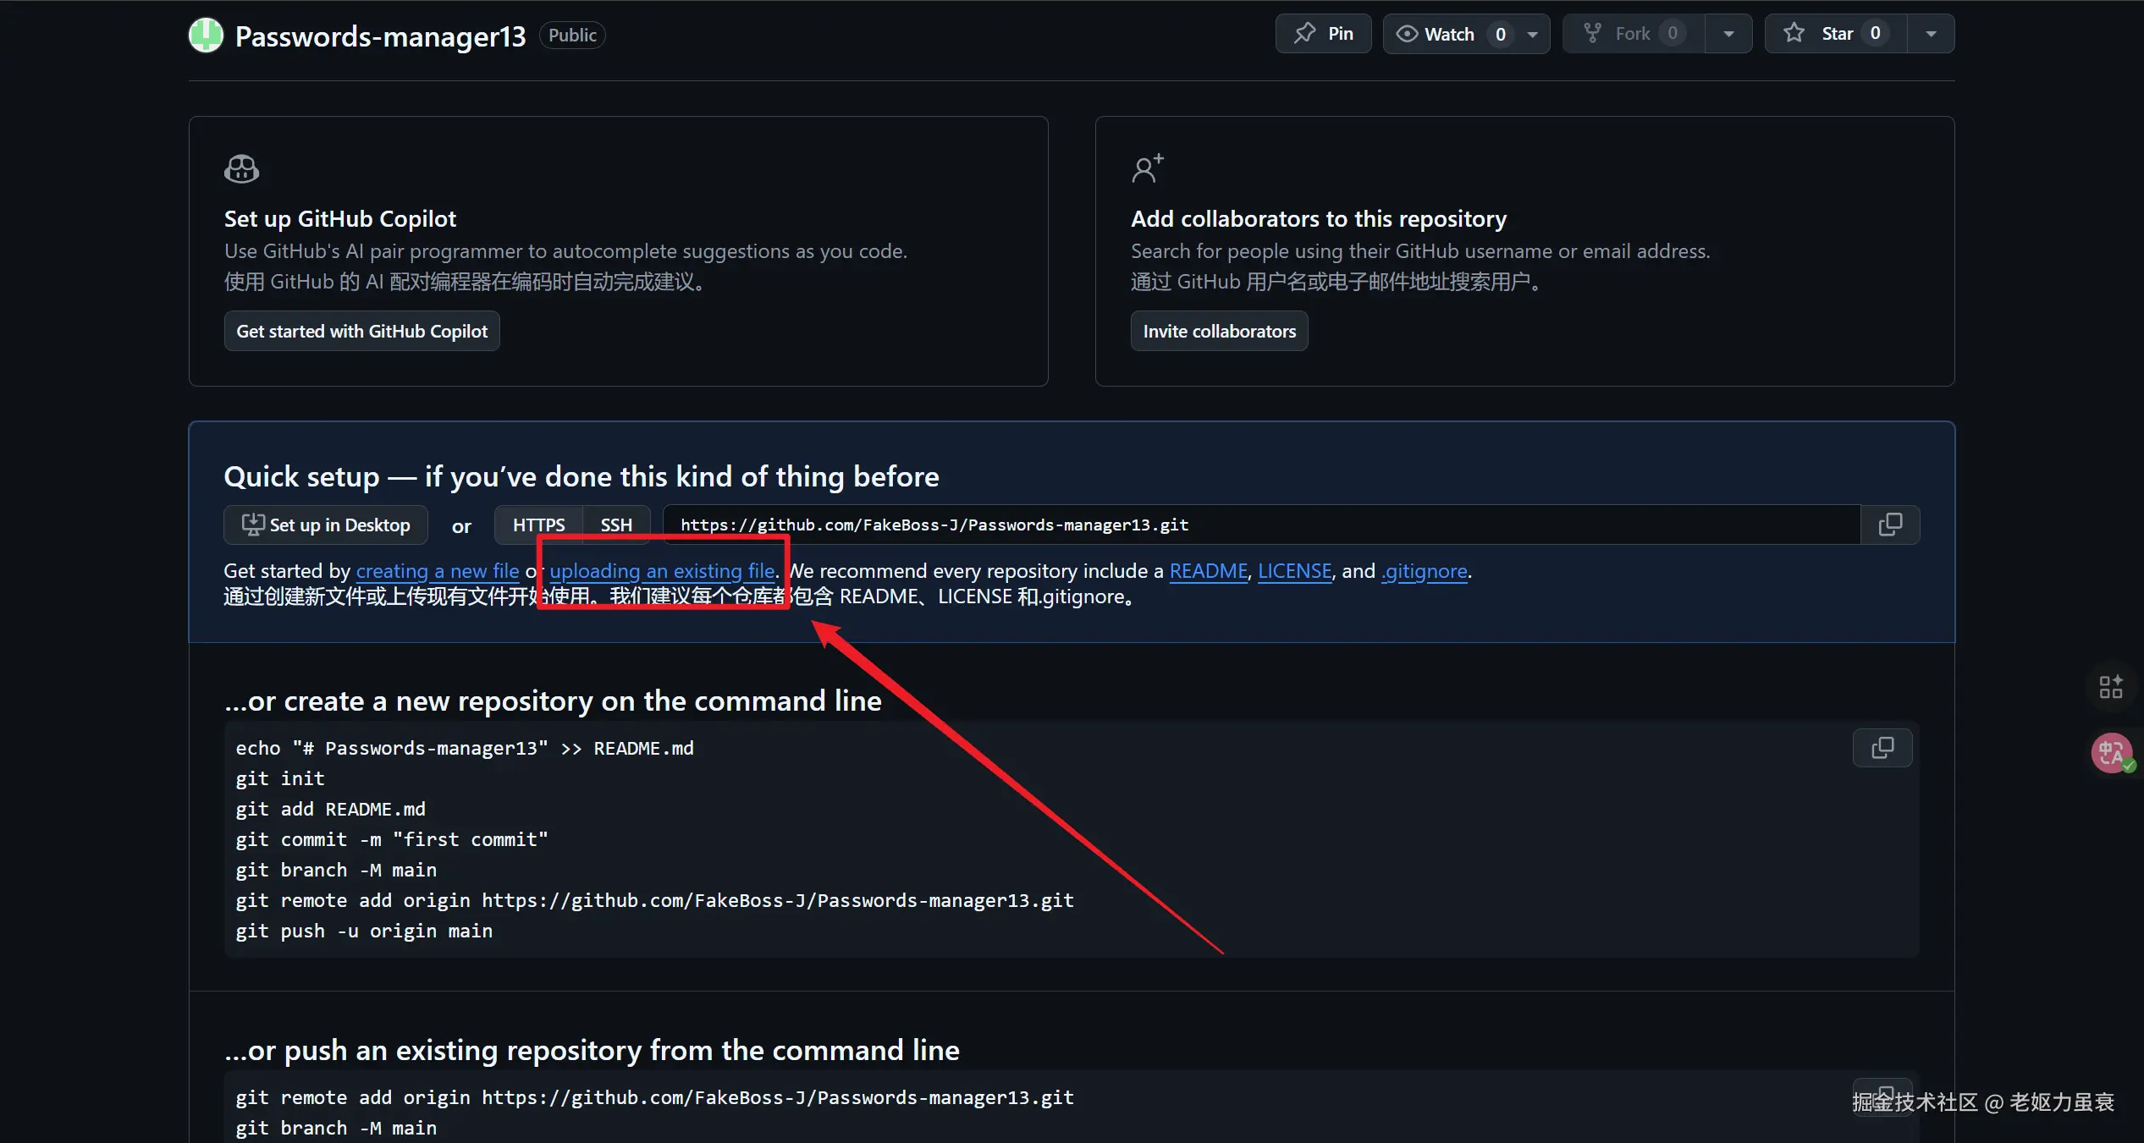This screenshot has width=2144, height=1143.
Task: Pin the Passwords-manager13 repository
Action: (x=1323, y=34)
